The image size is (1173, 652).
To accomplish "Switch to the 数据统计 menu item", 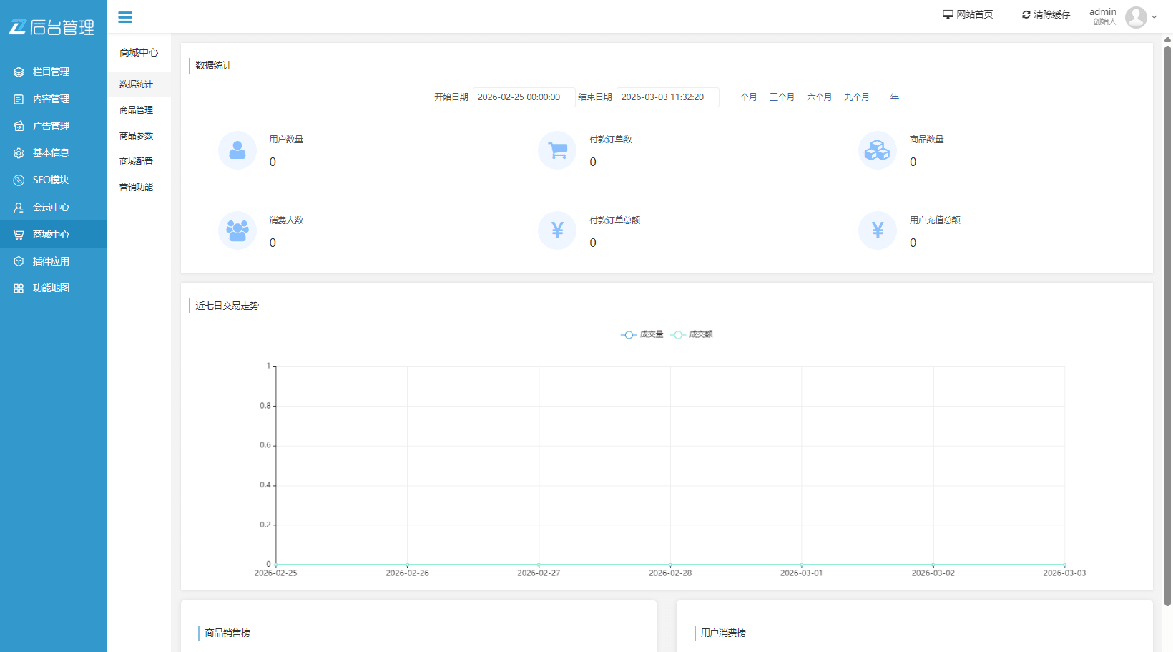I will pyautogui.click(x=135, y=84).
